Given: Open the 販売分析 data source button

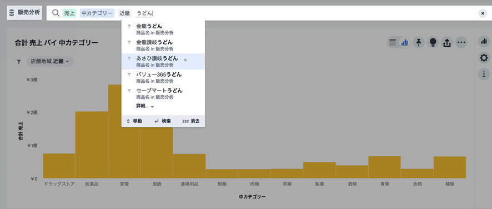Looking at the screenshot, I should pyautogui.click(x=24, y=13).
